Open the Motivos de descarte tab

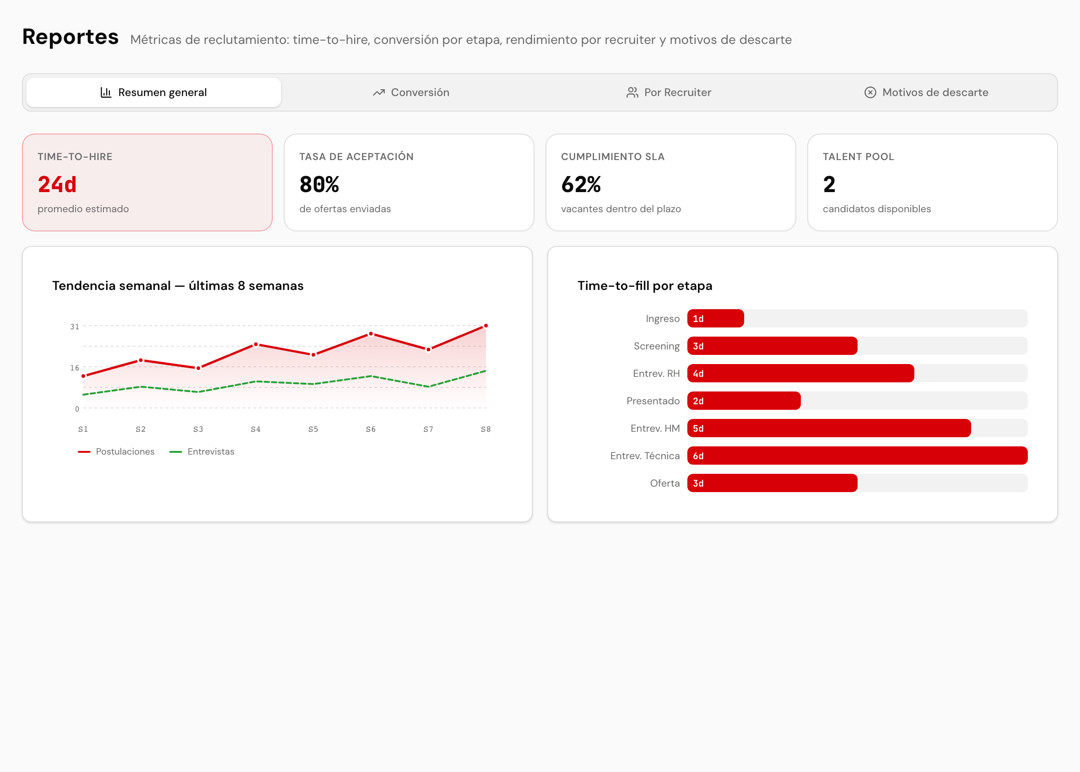(x=926, y=92)
